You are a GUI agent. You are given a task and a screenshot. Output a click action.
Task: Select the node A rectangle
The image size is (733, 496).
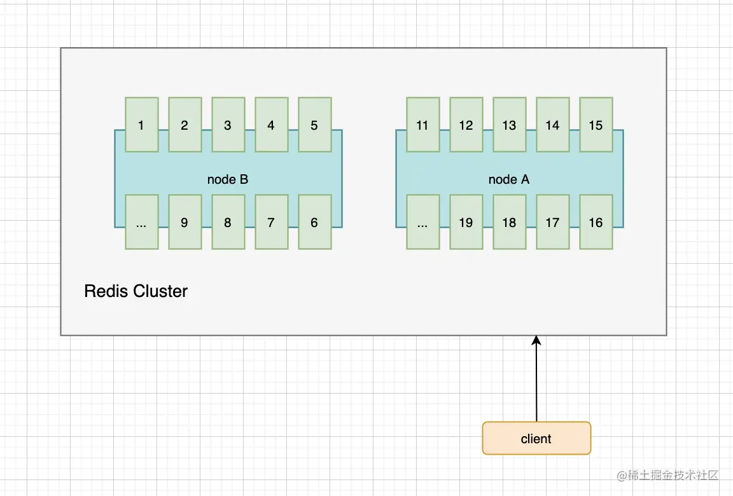[x=509, y=179]
